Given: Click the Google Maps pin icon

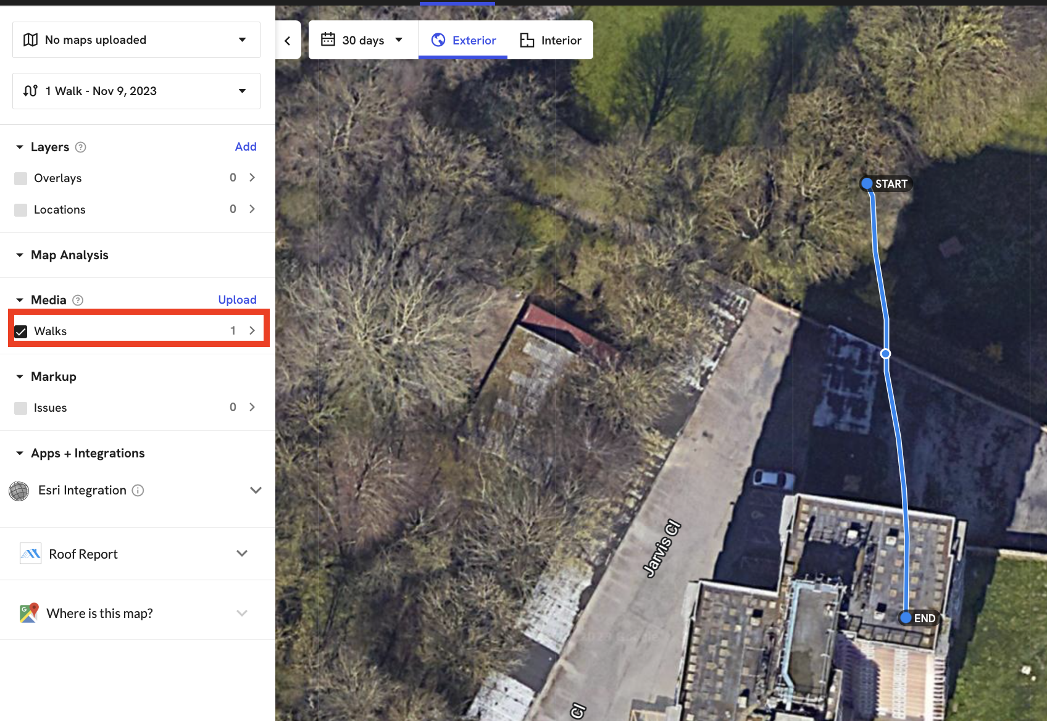Looking at the screenshot, I should click(x=29, y=613).
